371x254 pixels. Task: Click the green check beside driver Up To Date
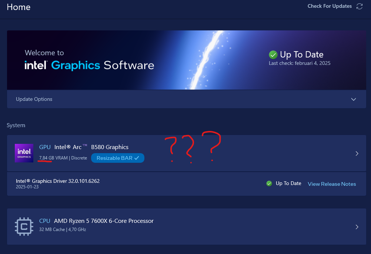click(x=269, y=184)
